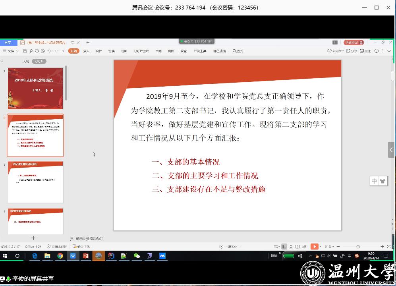
Task: Open the 查找 search tool
Action: click(x=238, y=51)
